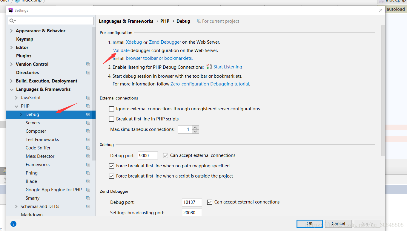Click Zend Debug port field 10137
The image size is (407, 231).
192,202
